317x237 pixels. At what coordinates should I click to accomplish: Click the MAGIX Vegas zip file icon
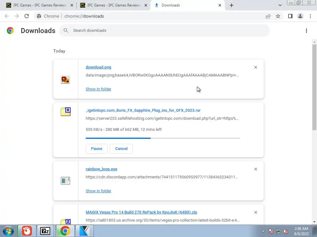[66, 222]
